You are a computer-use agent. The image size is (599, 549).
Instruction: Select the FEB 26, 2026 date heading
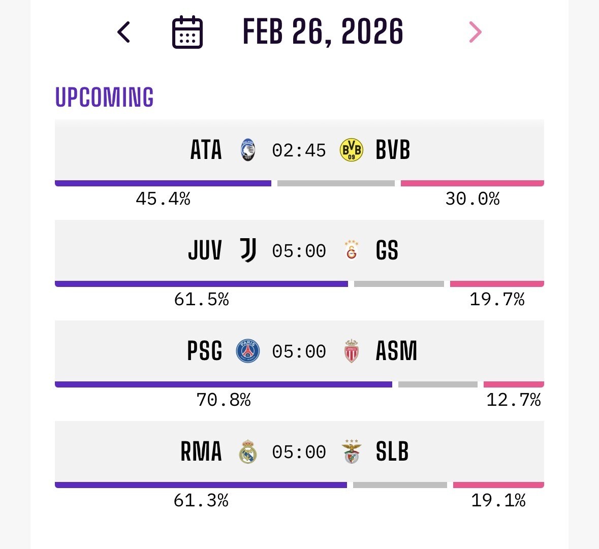tap(323, 32)
